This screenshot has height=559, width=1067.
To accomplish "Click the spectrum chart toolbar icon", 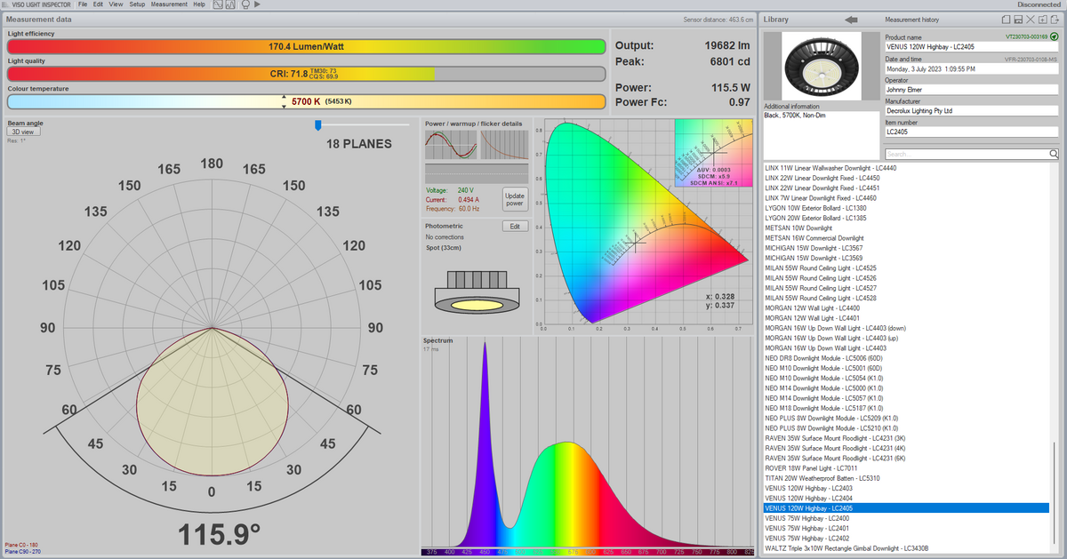I will (230, 4).
